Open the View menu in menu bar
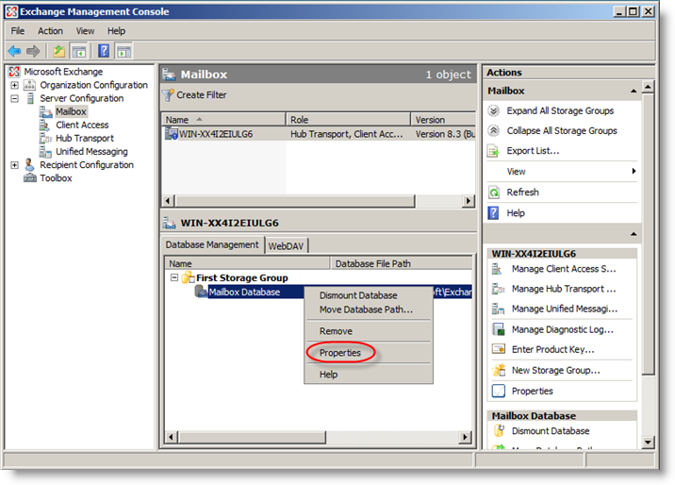Viewport: 675px width, 485px height. coord(85,31)
